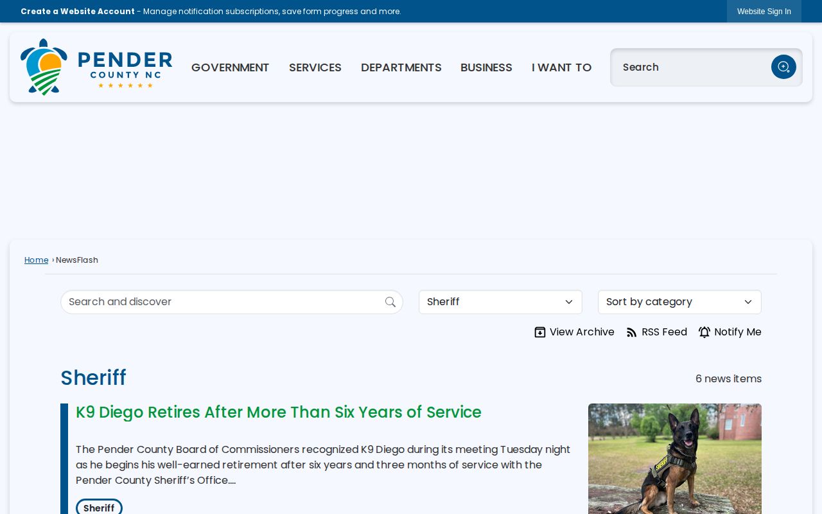Click the View Archive box icon
822x514 pixels.
(x=540, y=332)
